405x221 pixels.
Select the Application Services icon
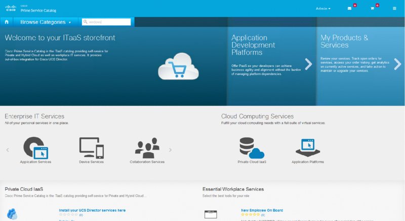click(35, 148)
